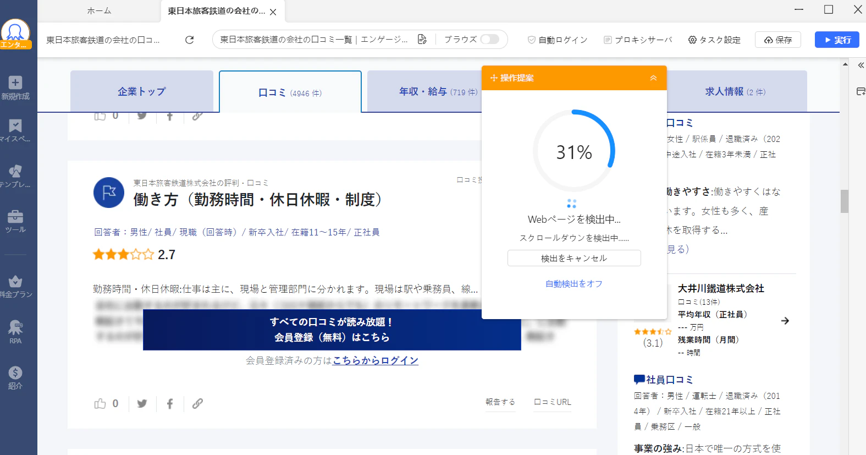This screenshot has width=866, height=455.
Task: Open マイスペース in the sidebar
Action: click(x=15, y=131)
